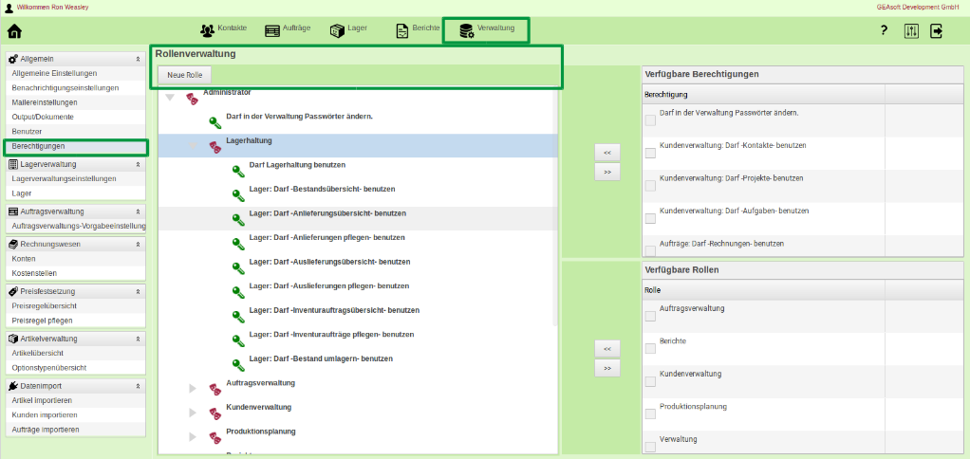Image resolution: width=970 pixels, height=459 pixels.
Task: Collapse the Allgemein sidebar section
Action: pyautogui.click(x=139, y=59)
